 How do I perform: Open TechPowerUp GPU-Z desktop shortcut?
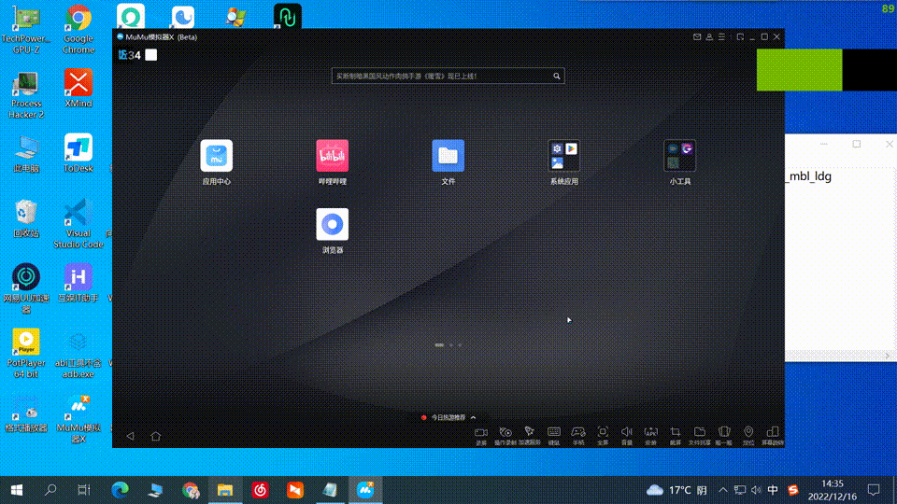[26, 29]
